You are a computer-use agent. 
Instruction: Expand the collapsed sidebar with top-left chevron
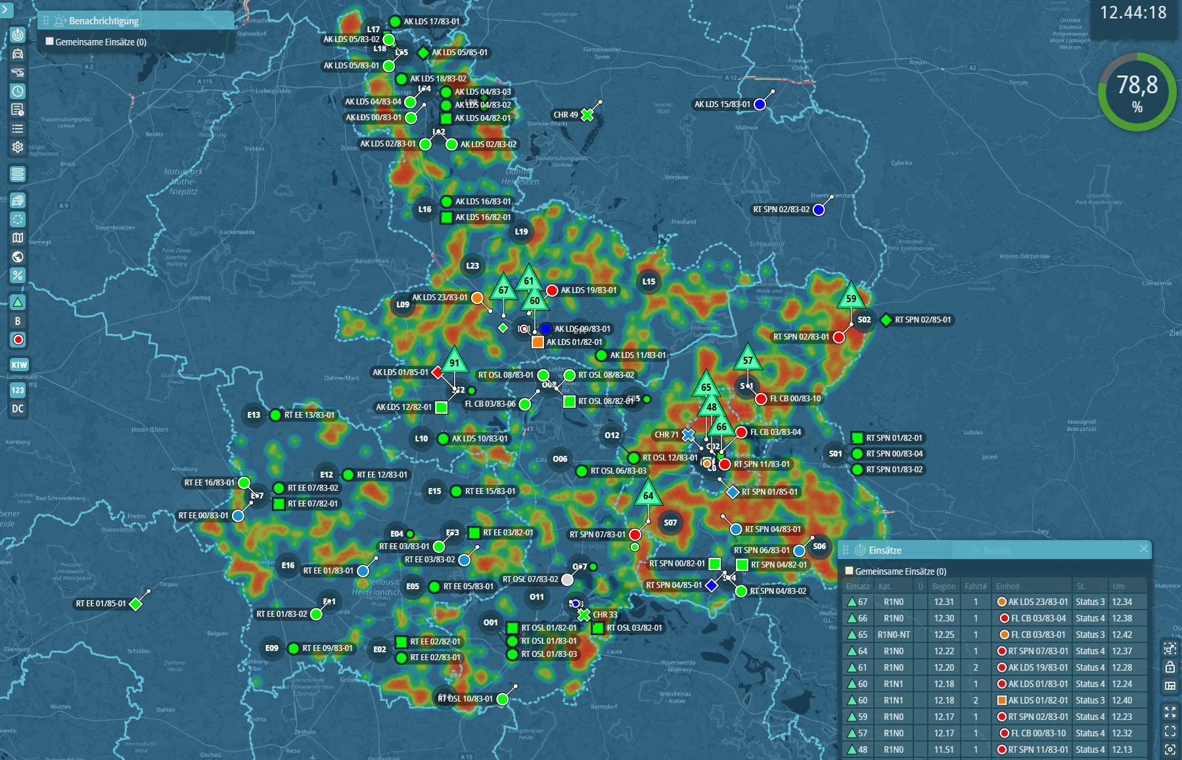tap(6, 9)
